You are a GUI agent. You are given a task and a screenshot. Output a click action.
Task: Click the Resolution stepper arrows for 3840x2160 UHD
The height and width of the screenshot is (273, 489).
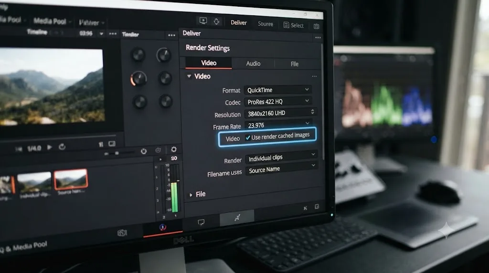point(312,112)
